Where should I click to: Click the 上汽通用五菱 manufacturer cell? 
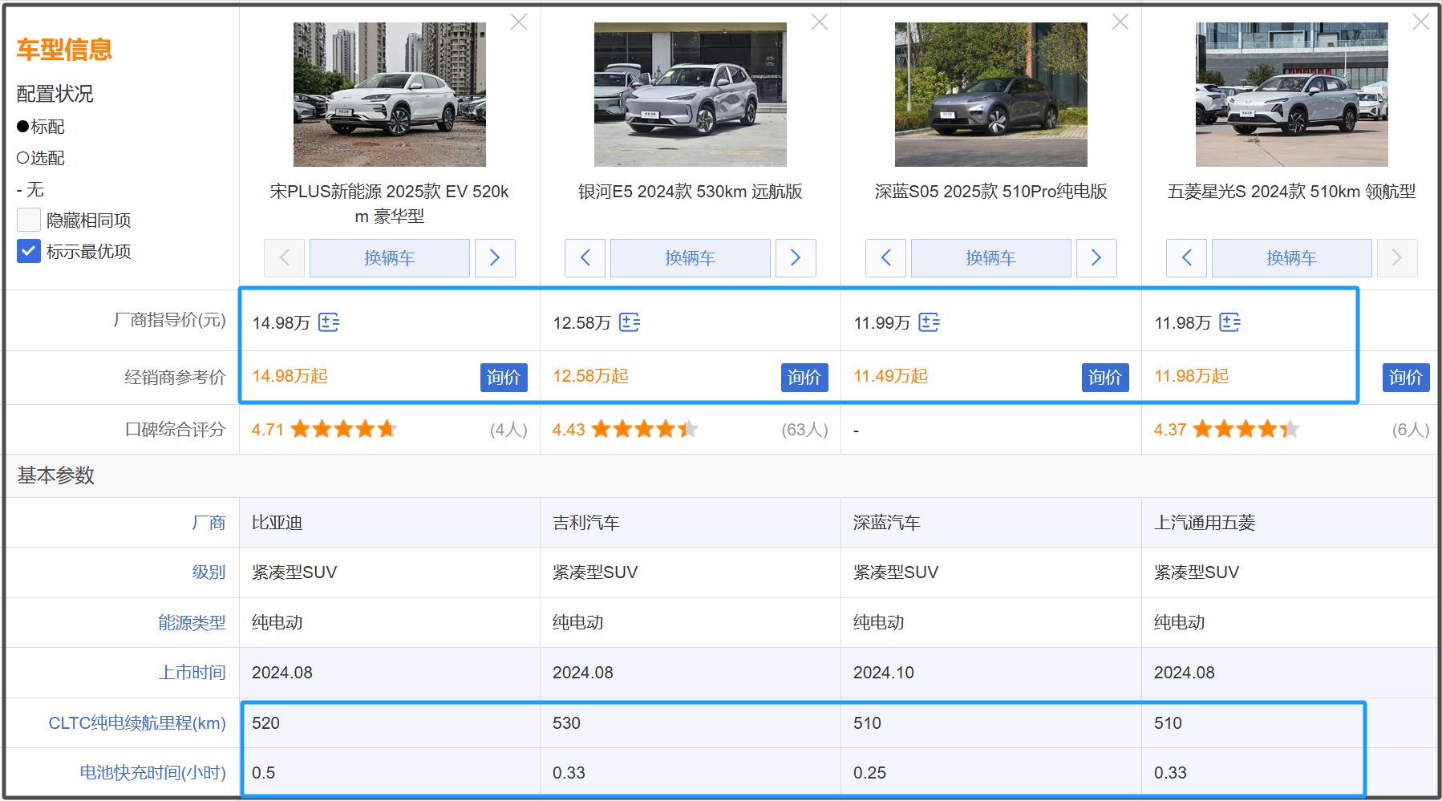1290,523
